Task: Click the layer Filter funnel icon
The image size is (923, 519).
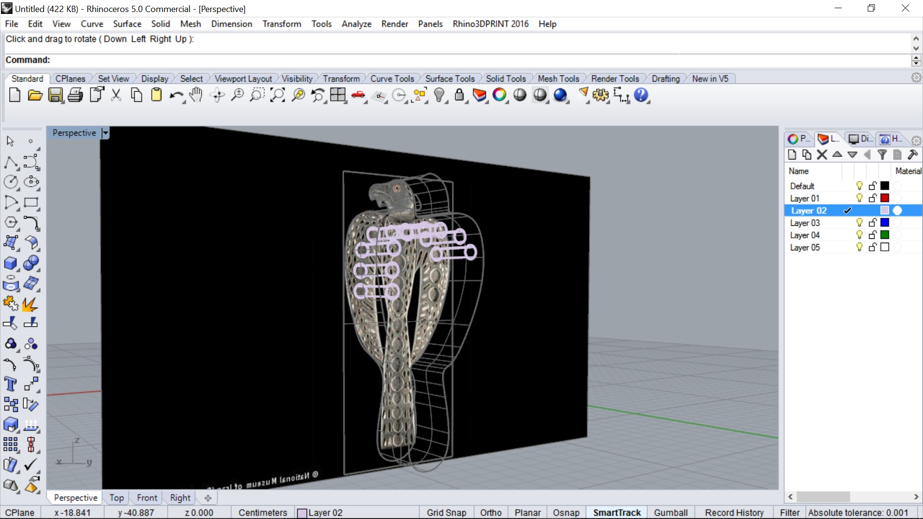Action: (882, 154)
